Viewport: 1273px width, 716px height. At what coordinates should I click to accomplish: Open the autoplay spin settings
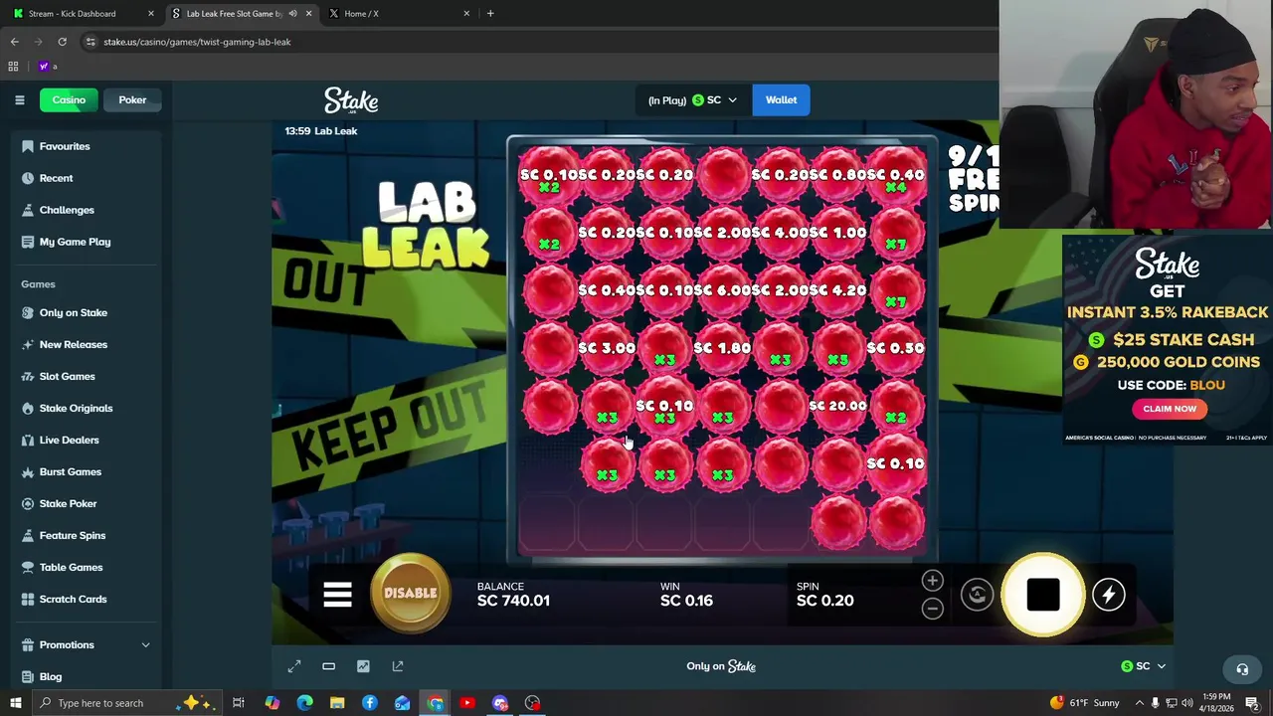point(977,595)
